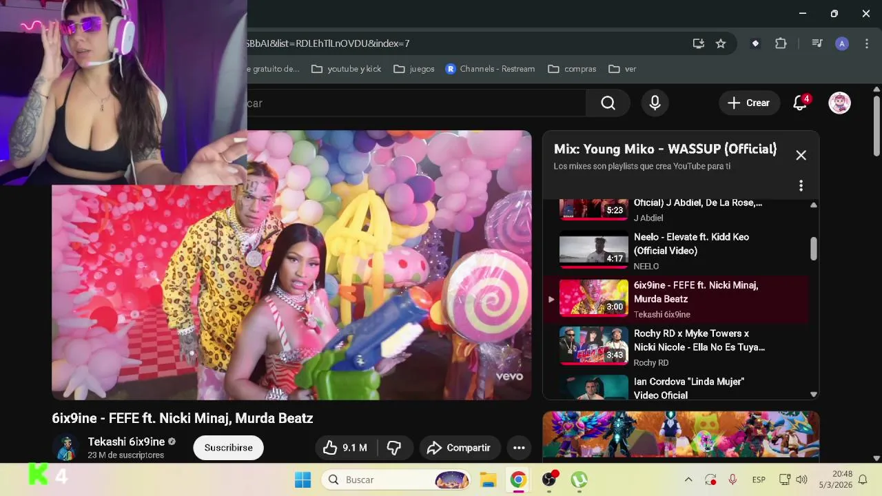The height and width of the screenshot is (496, 882).
Task: Click the page vertical scrollbar
Action: click(876, 126)
